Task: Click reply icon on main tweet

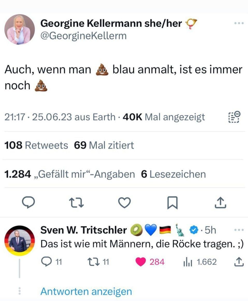Action: (x=27, y=203)
